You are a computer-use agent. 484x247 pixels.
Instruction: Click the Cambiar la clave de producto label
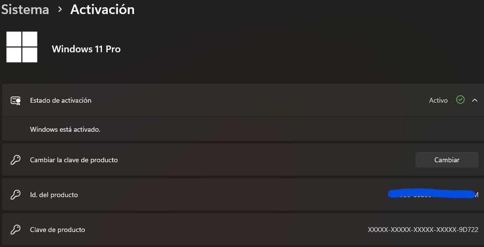pos(74,160)
